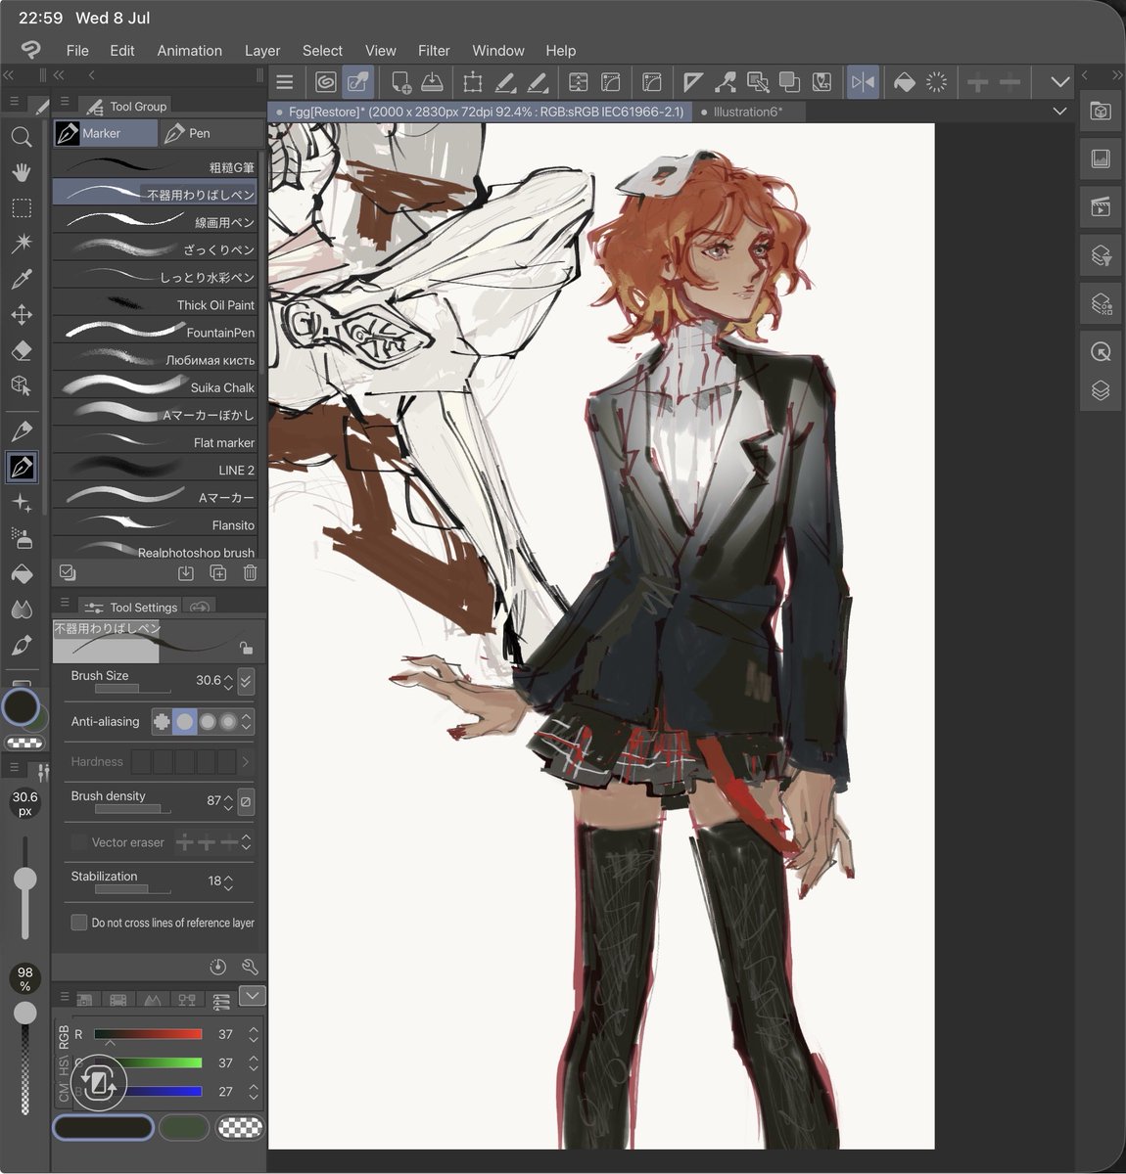Open the Anti-aliasing stepper arrows
The height and width of the screenshot is (1174, 1126).
(247, 722)
